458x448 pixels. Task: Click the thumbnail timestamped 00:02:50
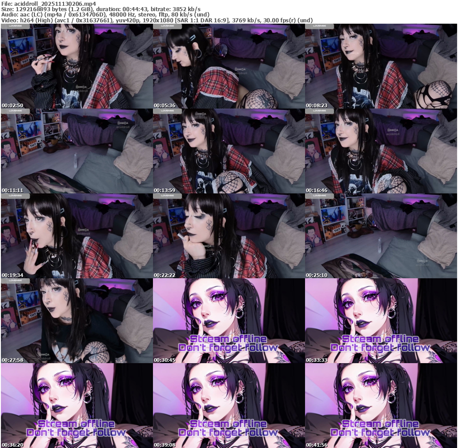(76, 66)
